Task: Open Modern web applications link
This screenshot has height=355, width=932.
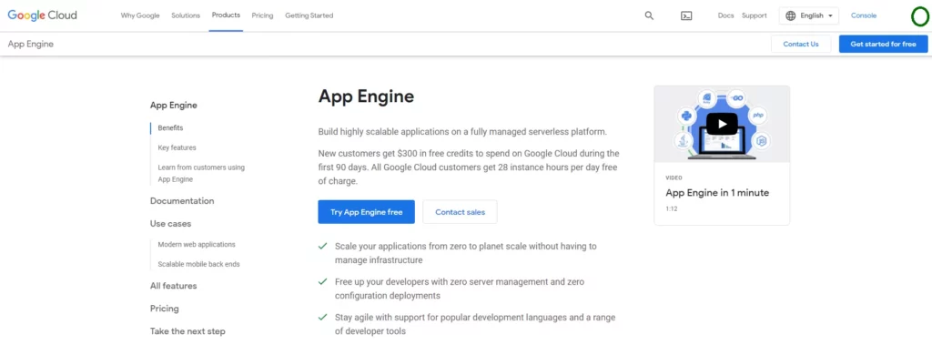Action: pyautogui.click(x=197, y=244)
